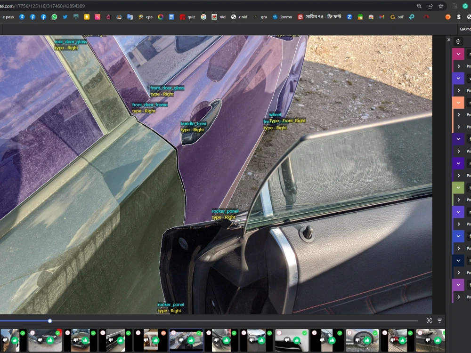
Task: Open the 'cpa' bookmark
Action: click(x=146, y=17)
